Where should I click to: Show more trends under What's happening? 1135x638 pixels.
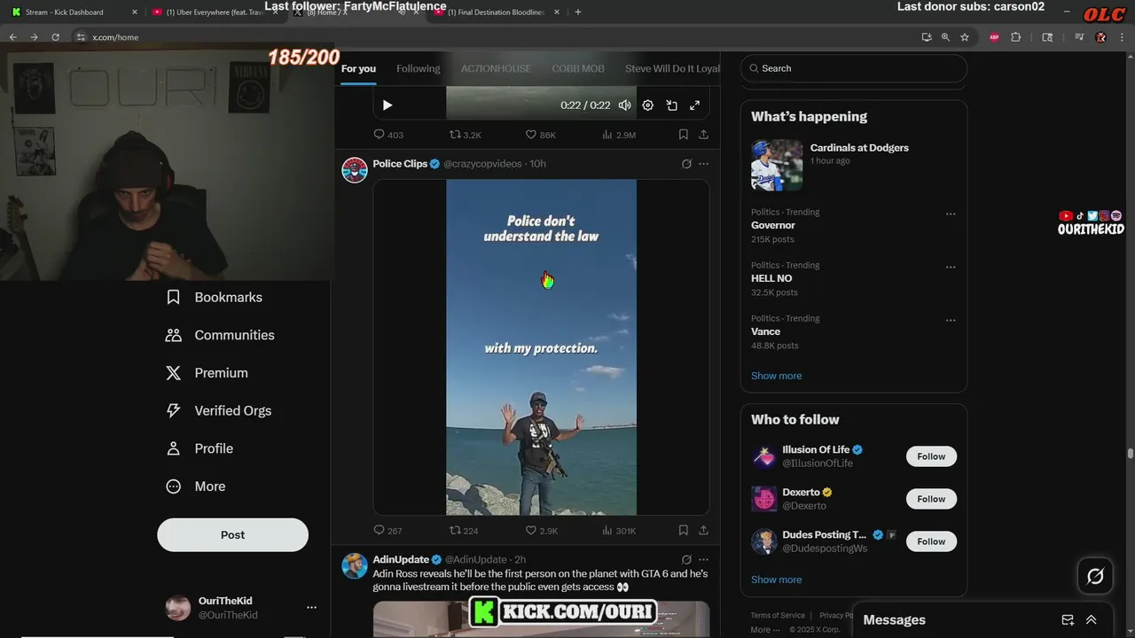click(x=776, y=376)
